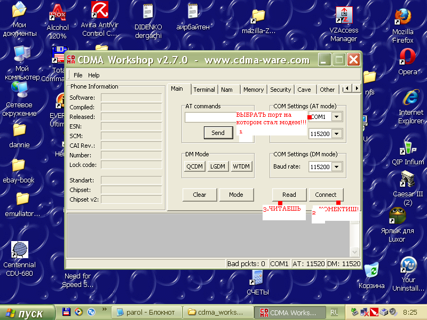Open the mazilla-Z folder shortcut
The image size is (427, 320).
(258, 22)
